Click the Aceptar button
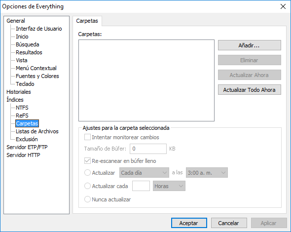Screen dimensions: 291x232 (189, 223)
